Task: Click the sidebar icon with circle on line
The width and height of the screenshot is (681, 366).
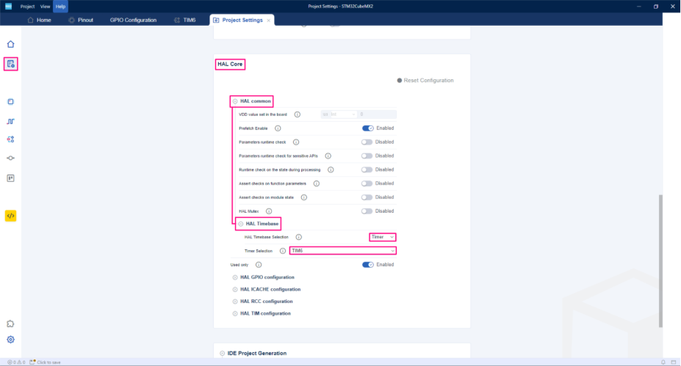Action: coord(10,158)
